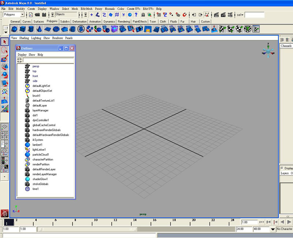
Task: Create a polygon torus from the shelf
Action: pyautogui.click(x=56, y=29)
